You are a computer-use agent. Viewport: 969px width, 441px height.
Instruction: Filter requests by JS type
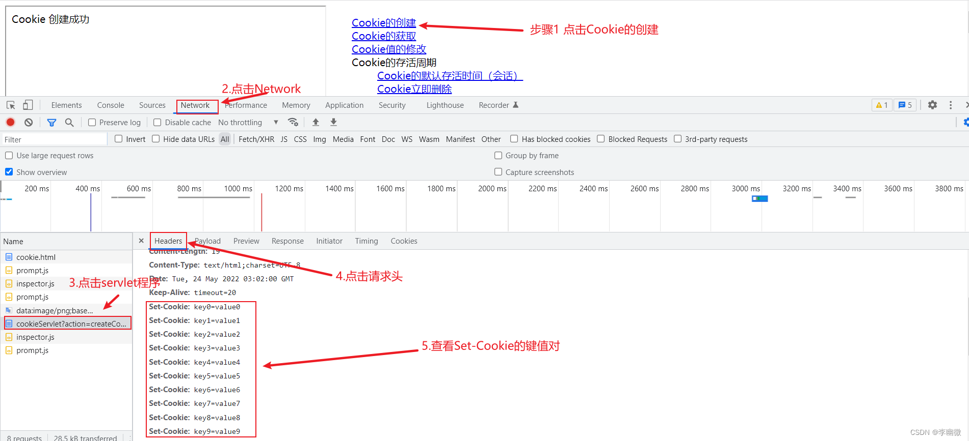pos(284,139)
